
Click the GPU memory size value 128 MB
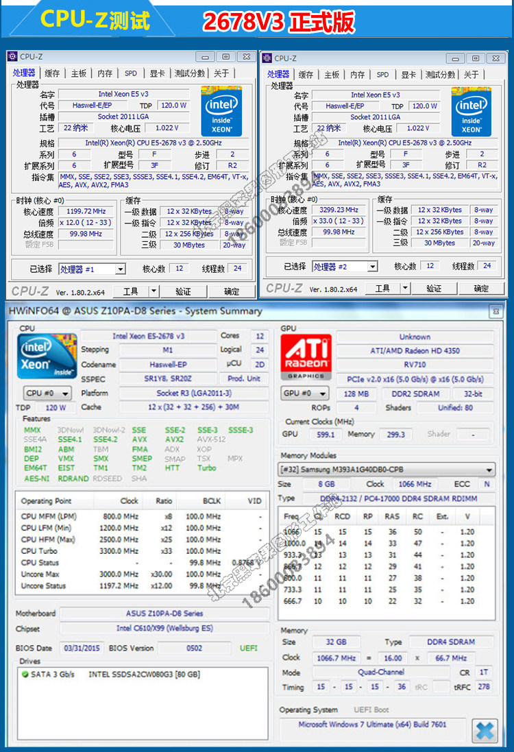(x=356, y=393)
